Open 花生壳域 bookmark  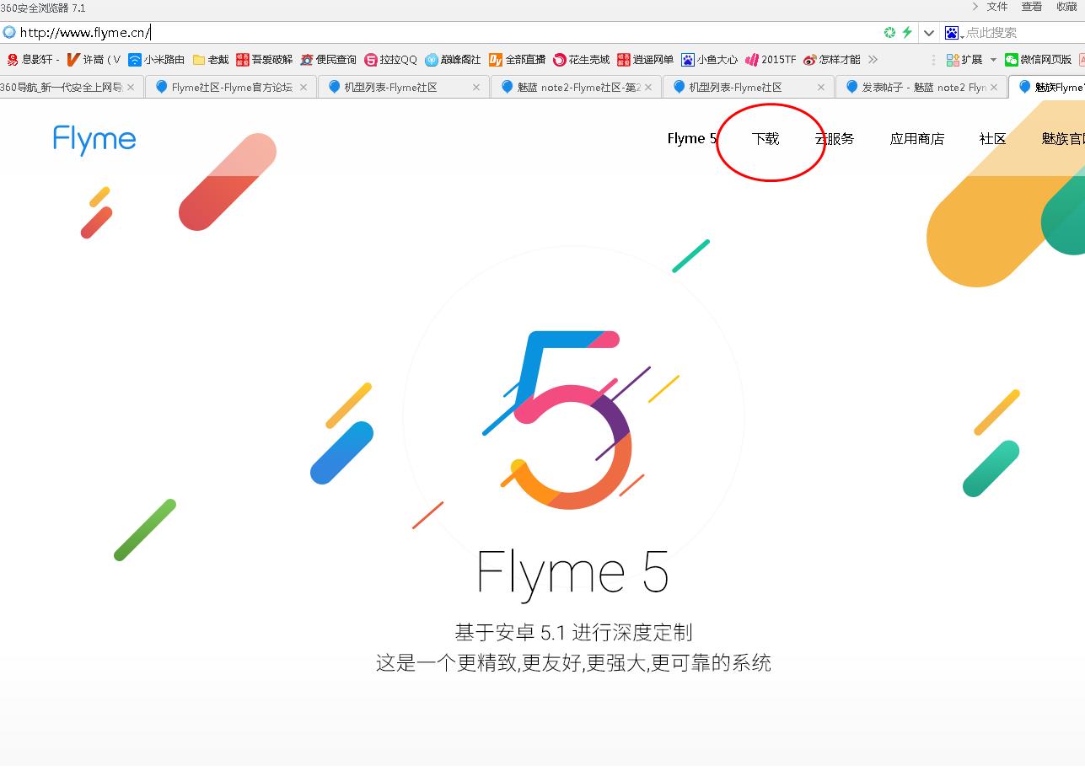582,60
